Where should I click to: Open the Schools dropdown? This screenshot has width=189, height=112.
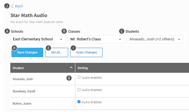point(38,39)
